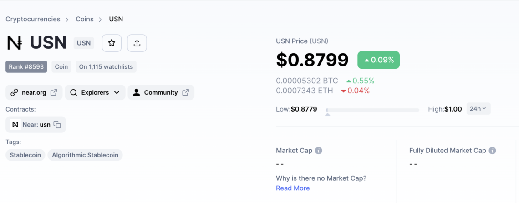Click the Rank #8593 badge

[x=26, y=66]
